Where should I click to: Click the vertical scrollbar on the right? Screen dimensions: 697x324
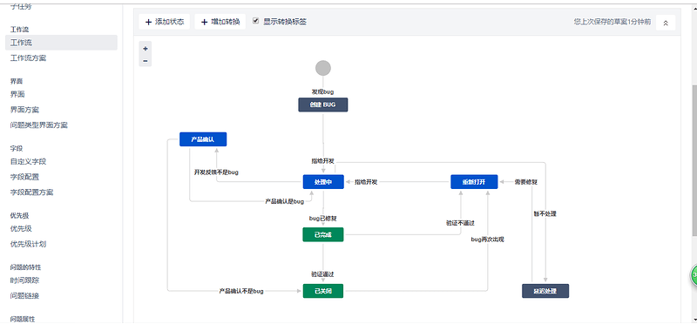(694, 160)
